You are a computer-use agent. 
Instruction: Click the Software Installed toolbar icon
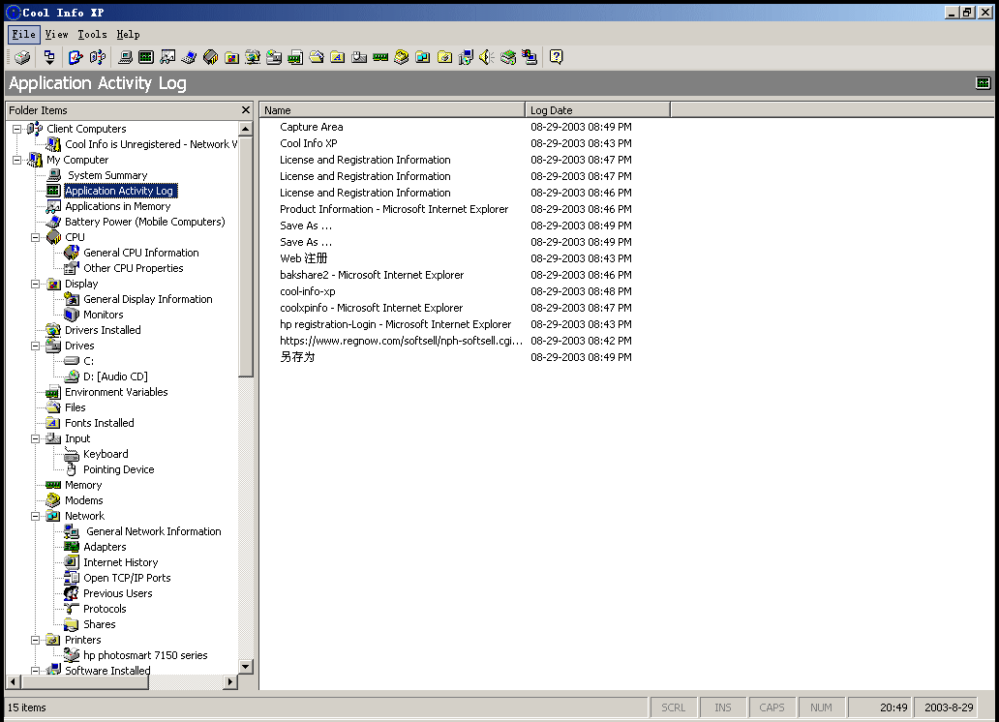[466, 57]
